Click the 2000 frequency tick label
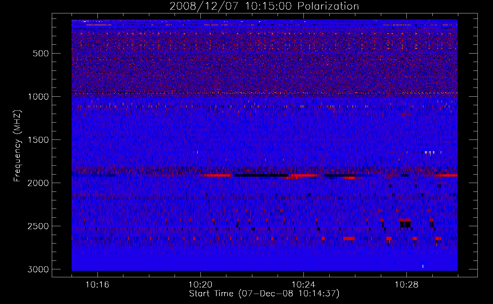 click(x=38, y=183)
